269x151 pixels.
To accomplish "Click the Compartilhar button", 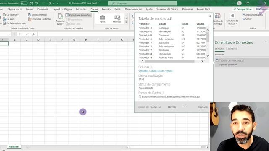I will (243, 9).
